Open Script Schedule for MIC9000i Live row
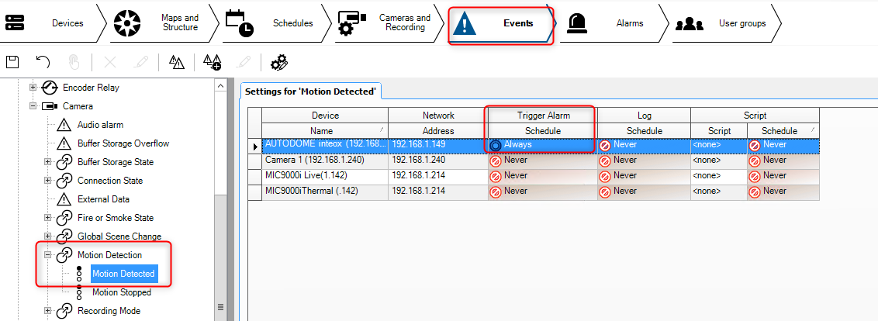 pyautogui.click(x=783, y=176)
